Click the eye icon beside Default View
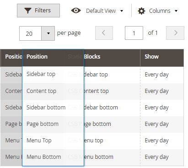 [76, 11]
